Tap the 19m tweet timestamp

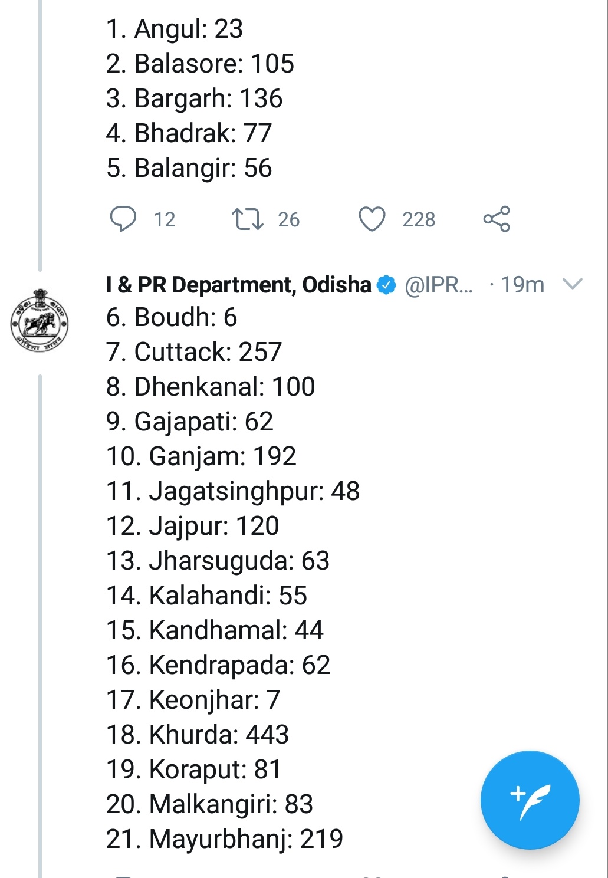(522, 285)
